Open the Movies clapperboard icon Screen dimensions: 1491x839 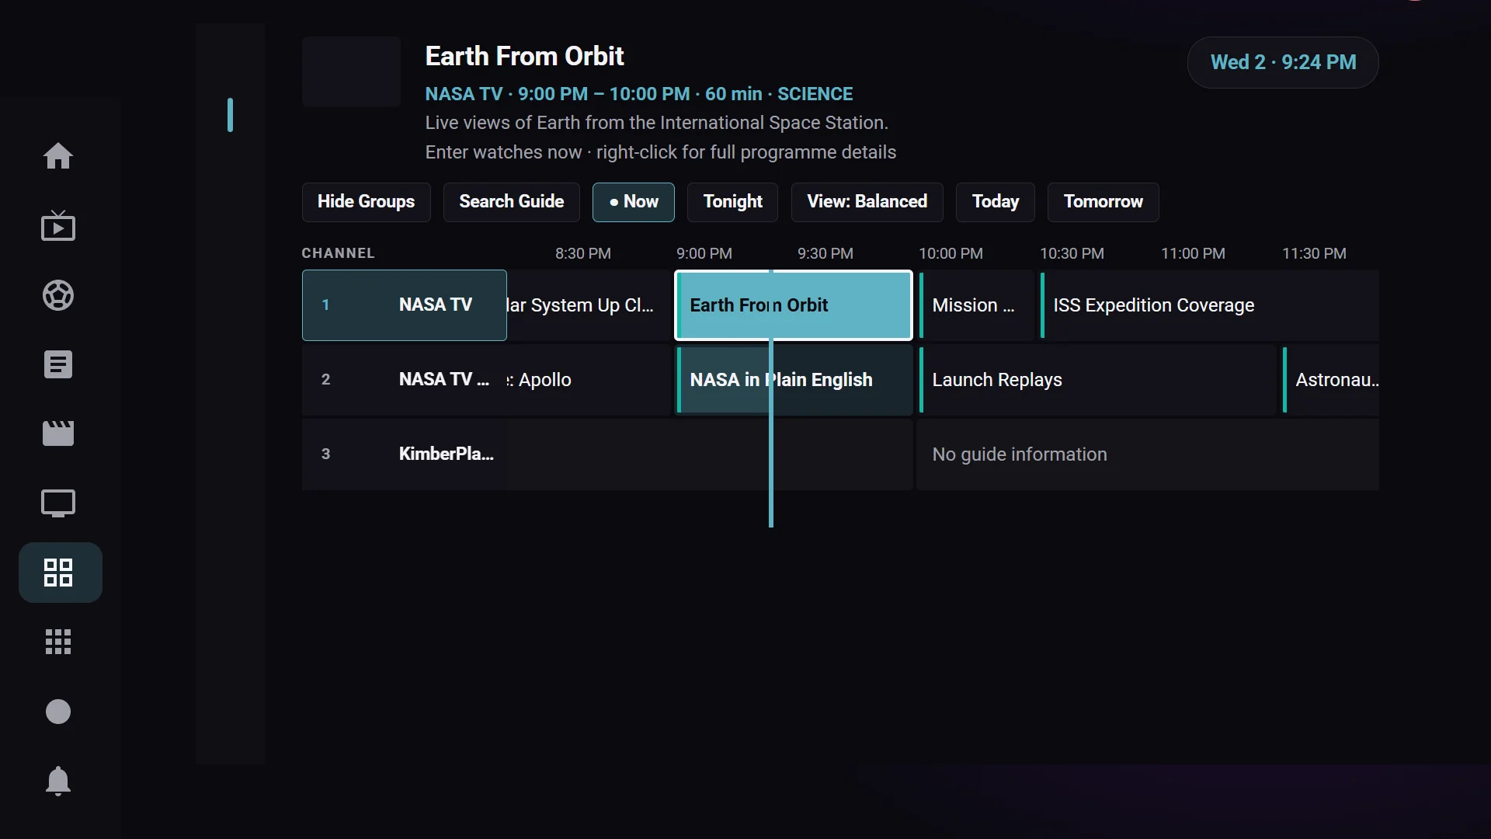[x=58, y=433]
